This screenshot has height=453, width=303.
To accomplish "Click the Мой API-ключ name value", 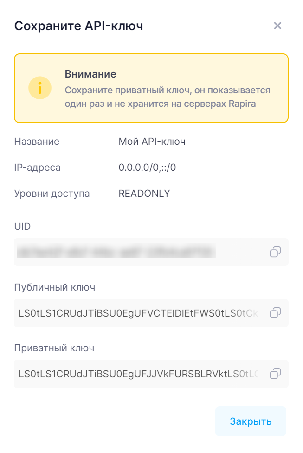I will pyautogui.click(x=152, y=142).
